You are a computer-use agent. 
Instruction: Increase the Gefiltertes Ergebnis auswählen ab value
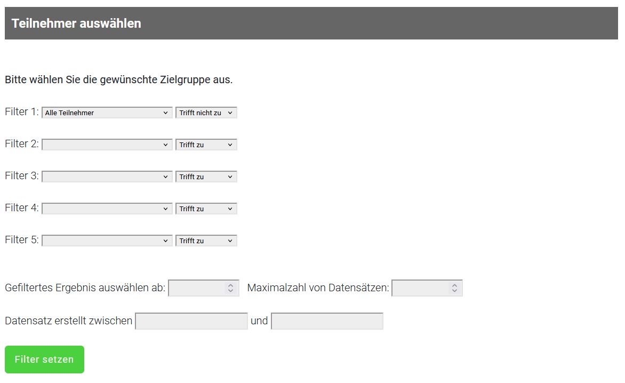[231, 285]
